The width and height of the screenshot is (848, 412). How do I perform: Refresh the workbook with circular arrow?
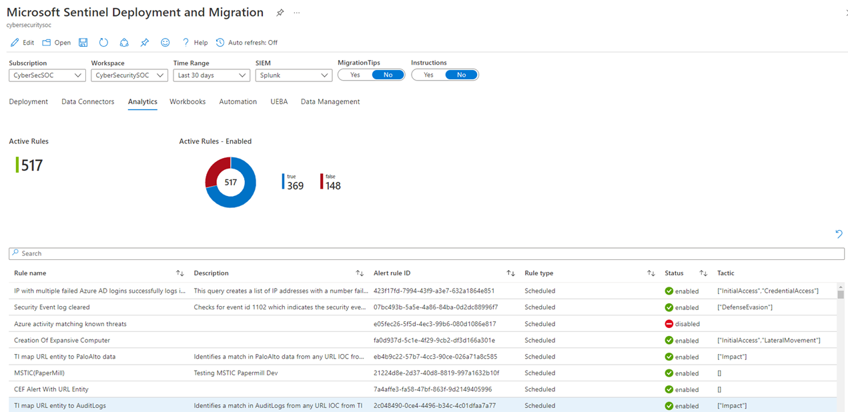click(x=103, y=43)
